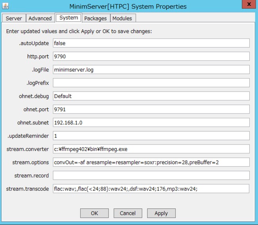Click the .autoUpdate label

click(x=34, y=43)
